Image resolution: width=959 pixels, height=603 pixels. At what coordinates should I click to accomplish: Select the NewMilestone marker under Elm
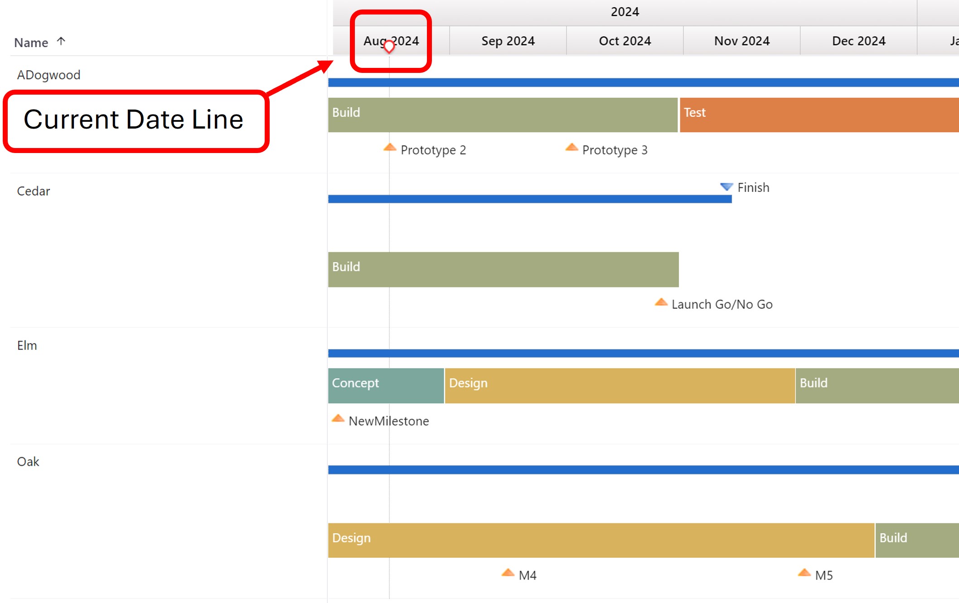pyautogui.click(x=338, y=418)
